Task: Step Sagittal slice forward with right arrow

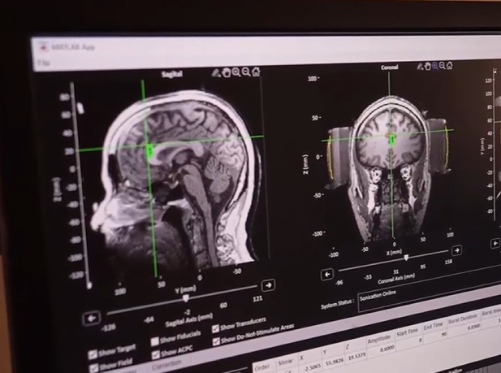Action: tap(269, 285)
